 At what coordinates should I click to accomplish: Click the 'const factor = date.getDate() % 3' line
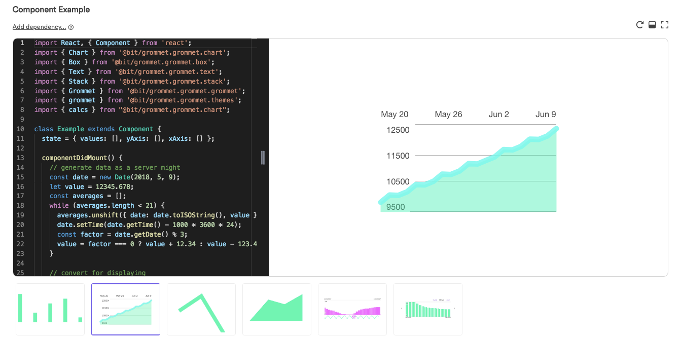(123, 235)
